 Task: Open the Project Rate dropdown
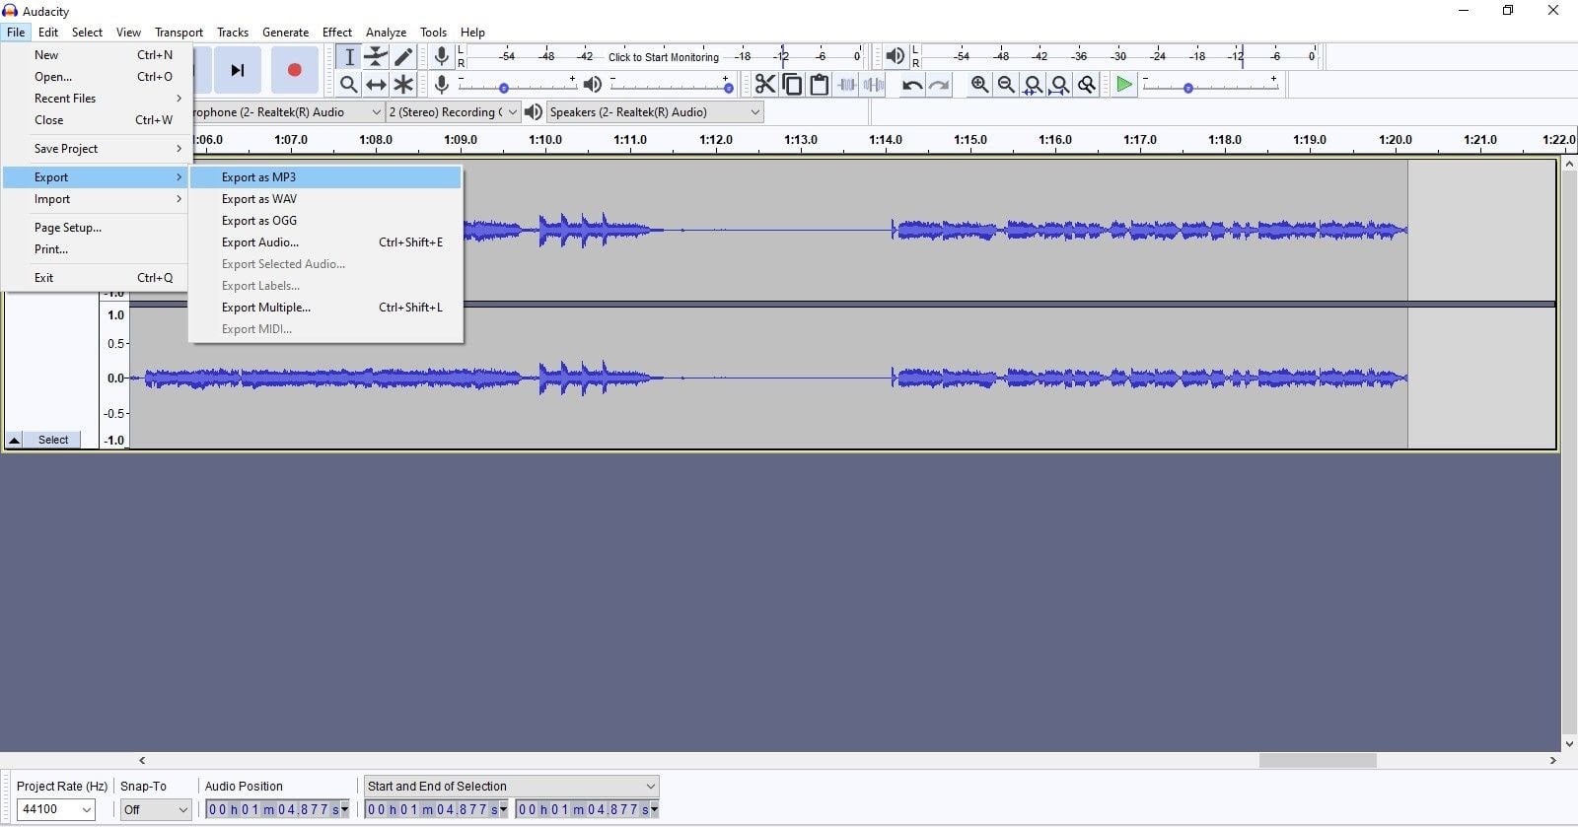tap(56, 809)
